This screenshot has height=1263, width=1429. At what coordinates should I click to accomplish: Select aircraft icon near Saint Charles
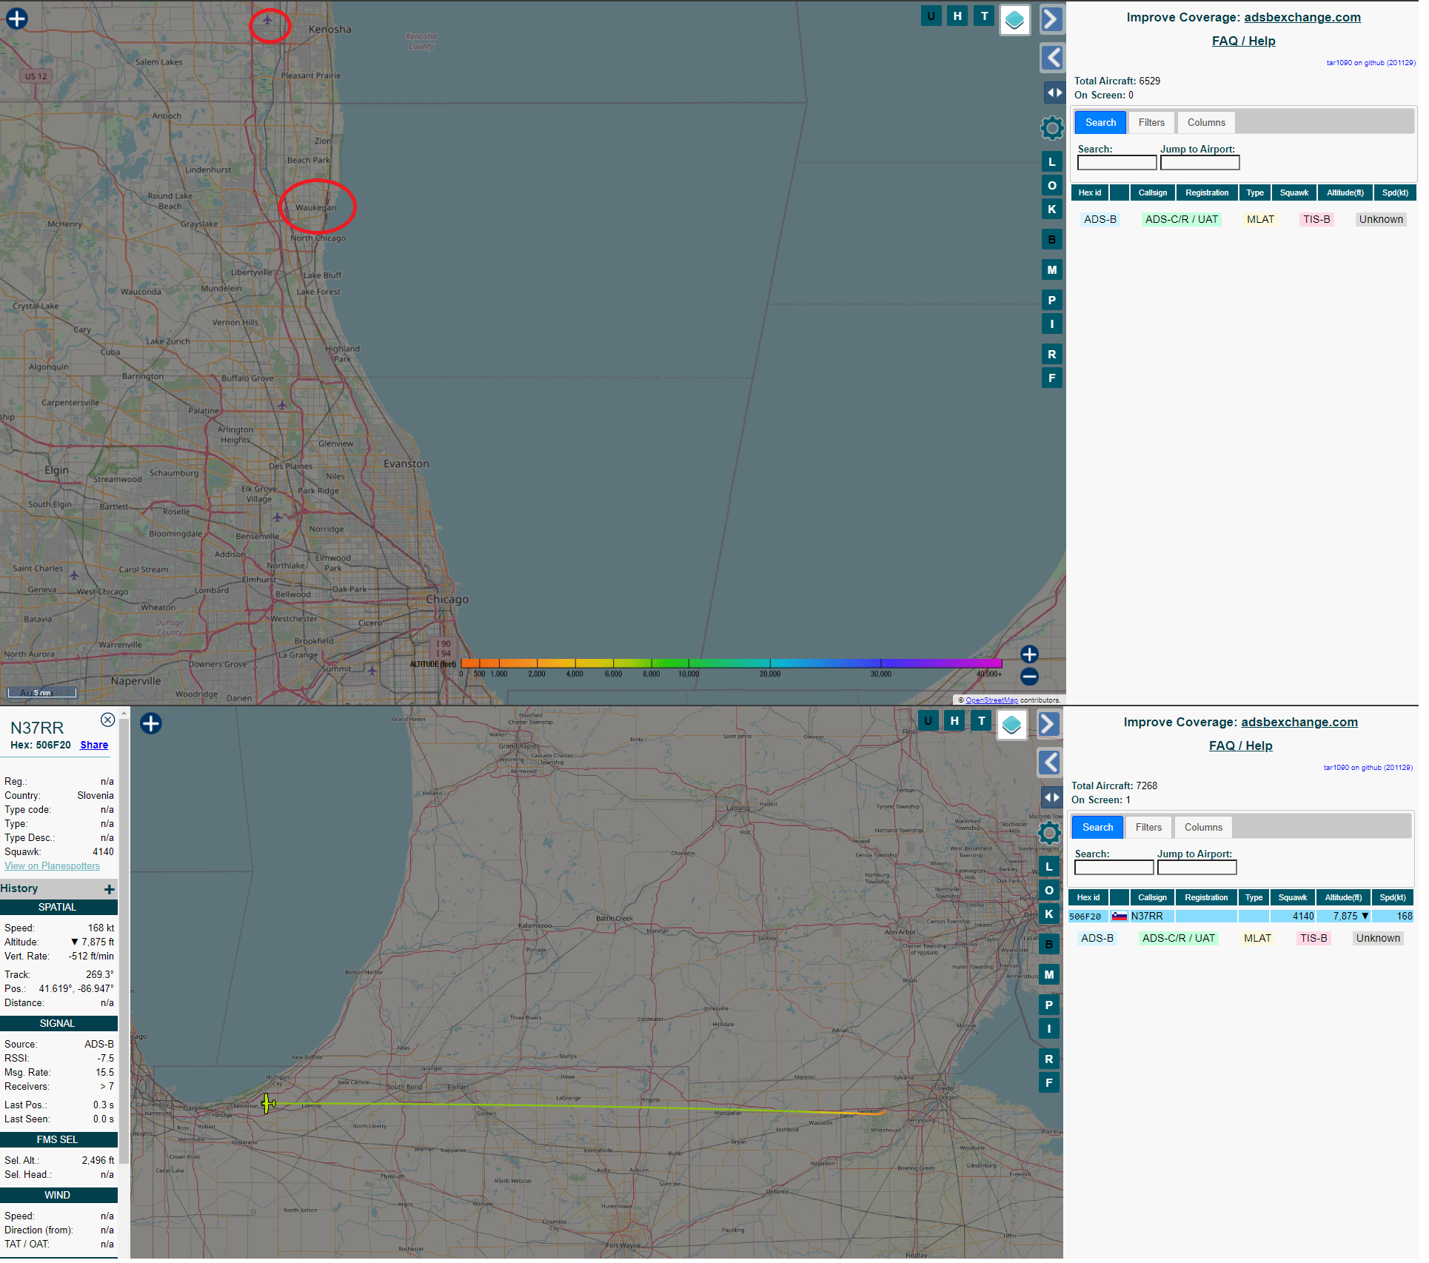coord(74,575)
